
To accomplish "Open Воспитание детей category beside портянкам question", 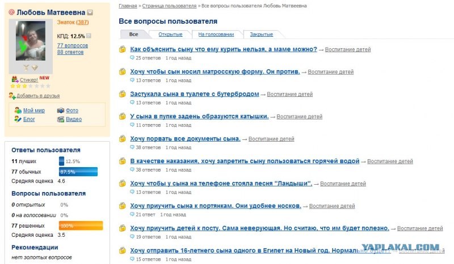I will [x=332, y=206].
